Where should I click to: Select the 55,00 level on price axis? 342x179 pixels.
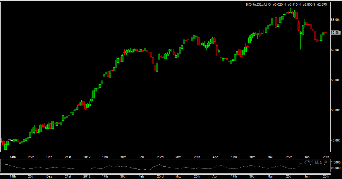coord(335,80)
